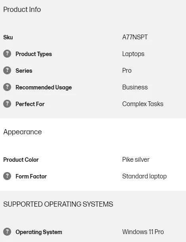Image resolution: width=186 pixels, height=242 pixels.
Task: Click the Sku value A77NSPT
Action: (135, 37)
